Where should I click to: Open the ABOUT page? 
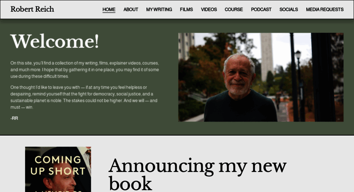pyautogui.click(x=131, y=10)
